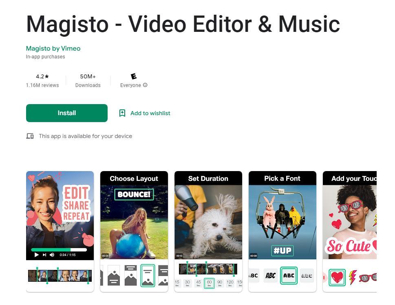Click the volume icon in first screenshot
Viewport: 395px width, 305px height.
pos(52,255)
